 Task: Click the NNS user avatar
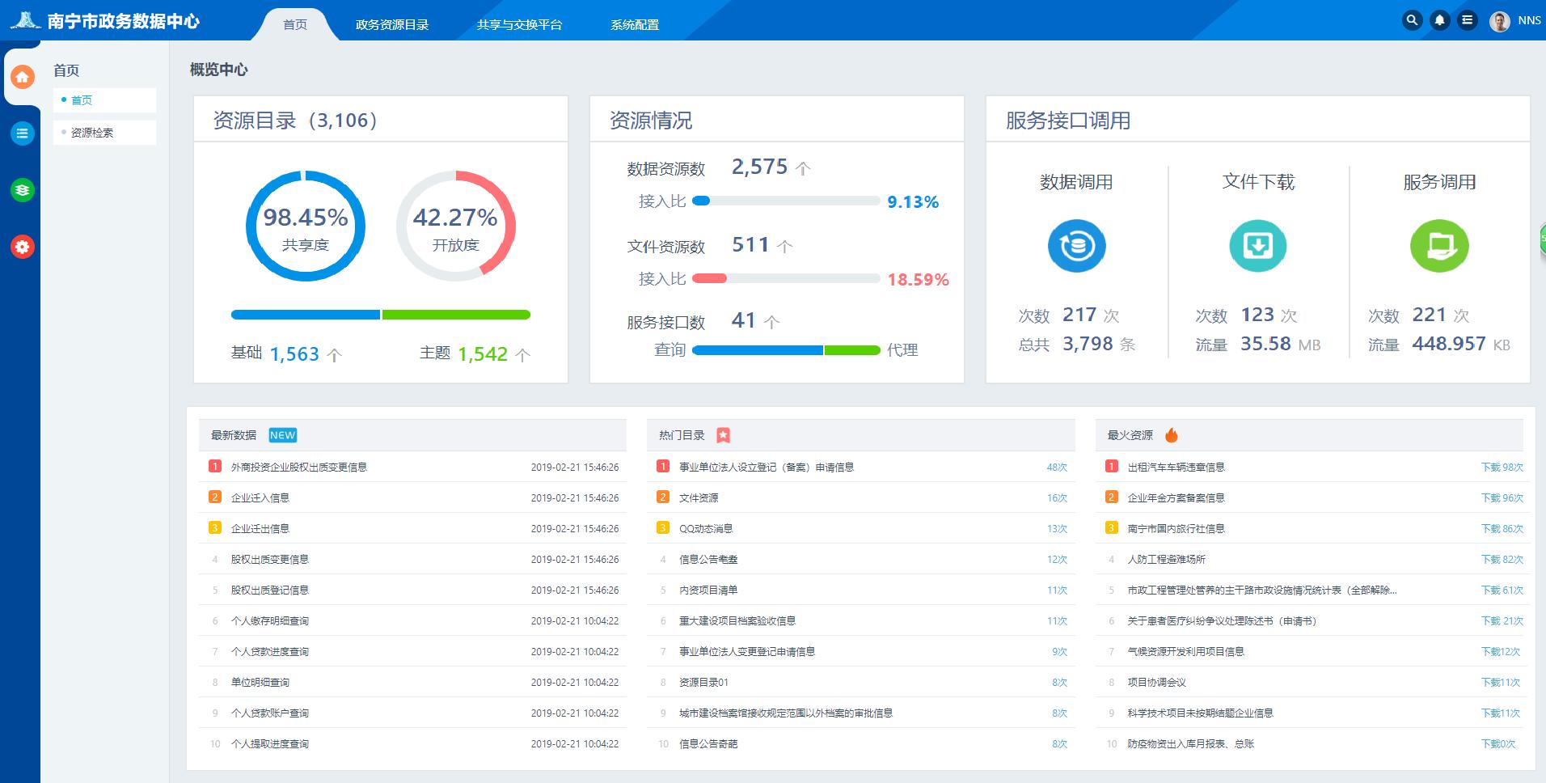[x=1500, y=21]
